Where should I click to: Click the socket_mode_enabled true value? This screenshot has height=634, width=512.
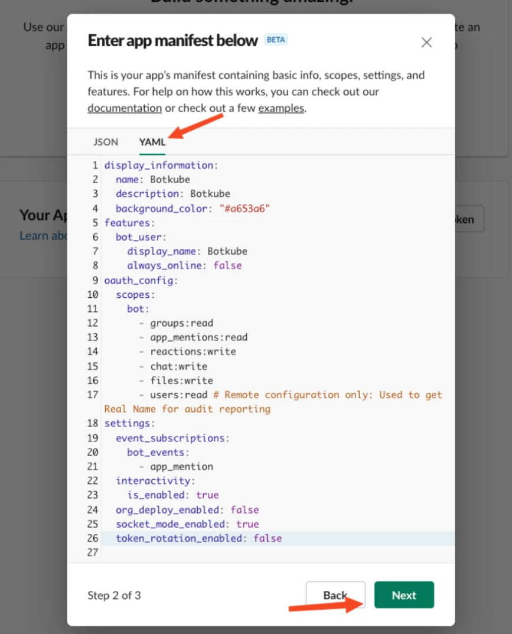pyautogui.click(x=247, y=524)
